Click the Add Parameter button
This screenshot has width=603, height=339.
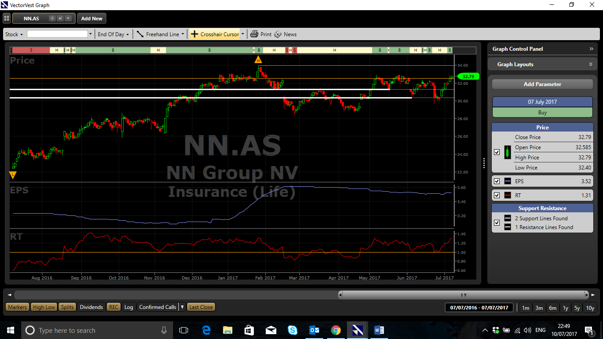pos(543,84)
